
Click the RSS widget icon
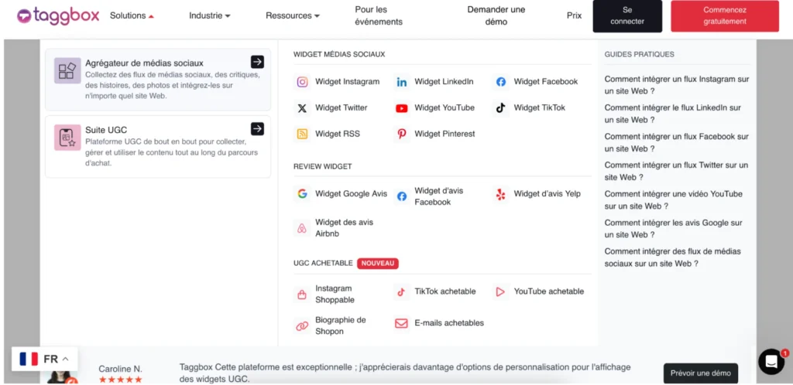303,135
